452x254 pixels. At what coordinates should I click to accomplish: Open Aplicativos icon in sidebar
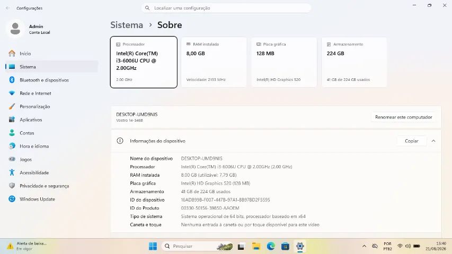point(12,120)
